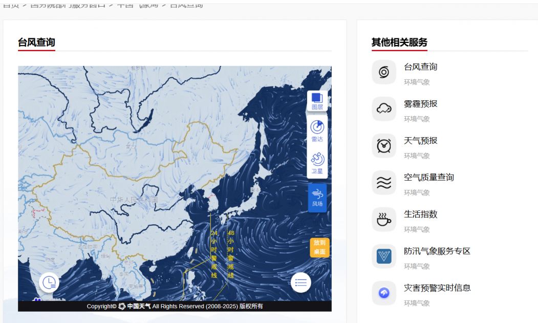Click the 中华人民共和国 label on the map
Viewport: 538px width, 323px height.
pos(134,199)
